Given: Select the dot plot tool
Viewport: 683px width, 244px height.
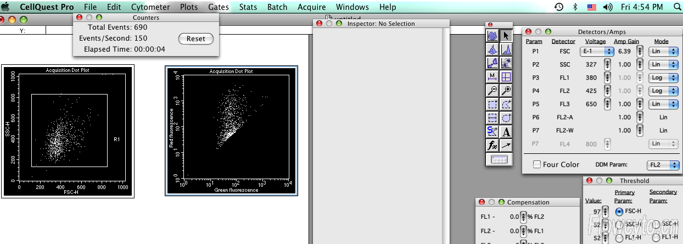Looking at the screenshot, I should [506, 63].
